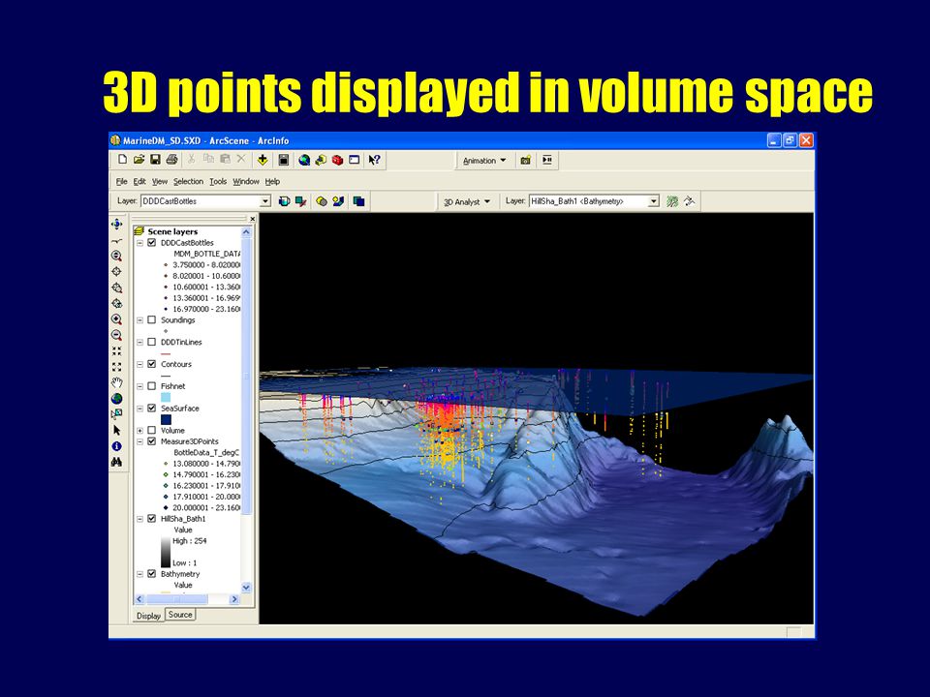Select the Fly tool
Screen dimensions: 930x697
[117, 241]
